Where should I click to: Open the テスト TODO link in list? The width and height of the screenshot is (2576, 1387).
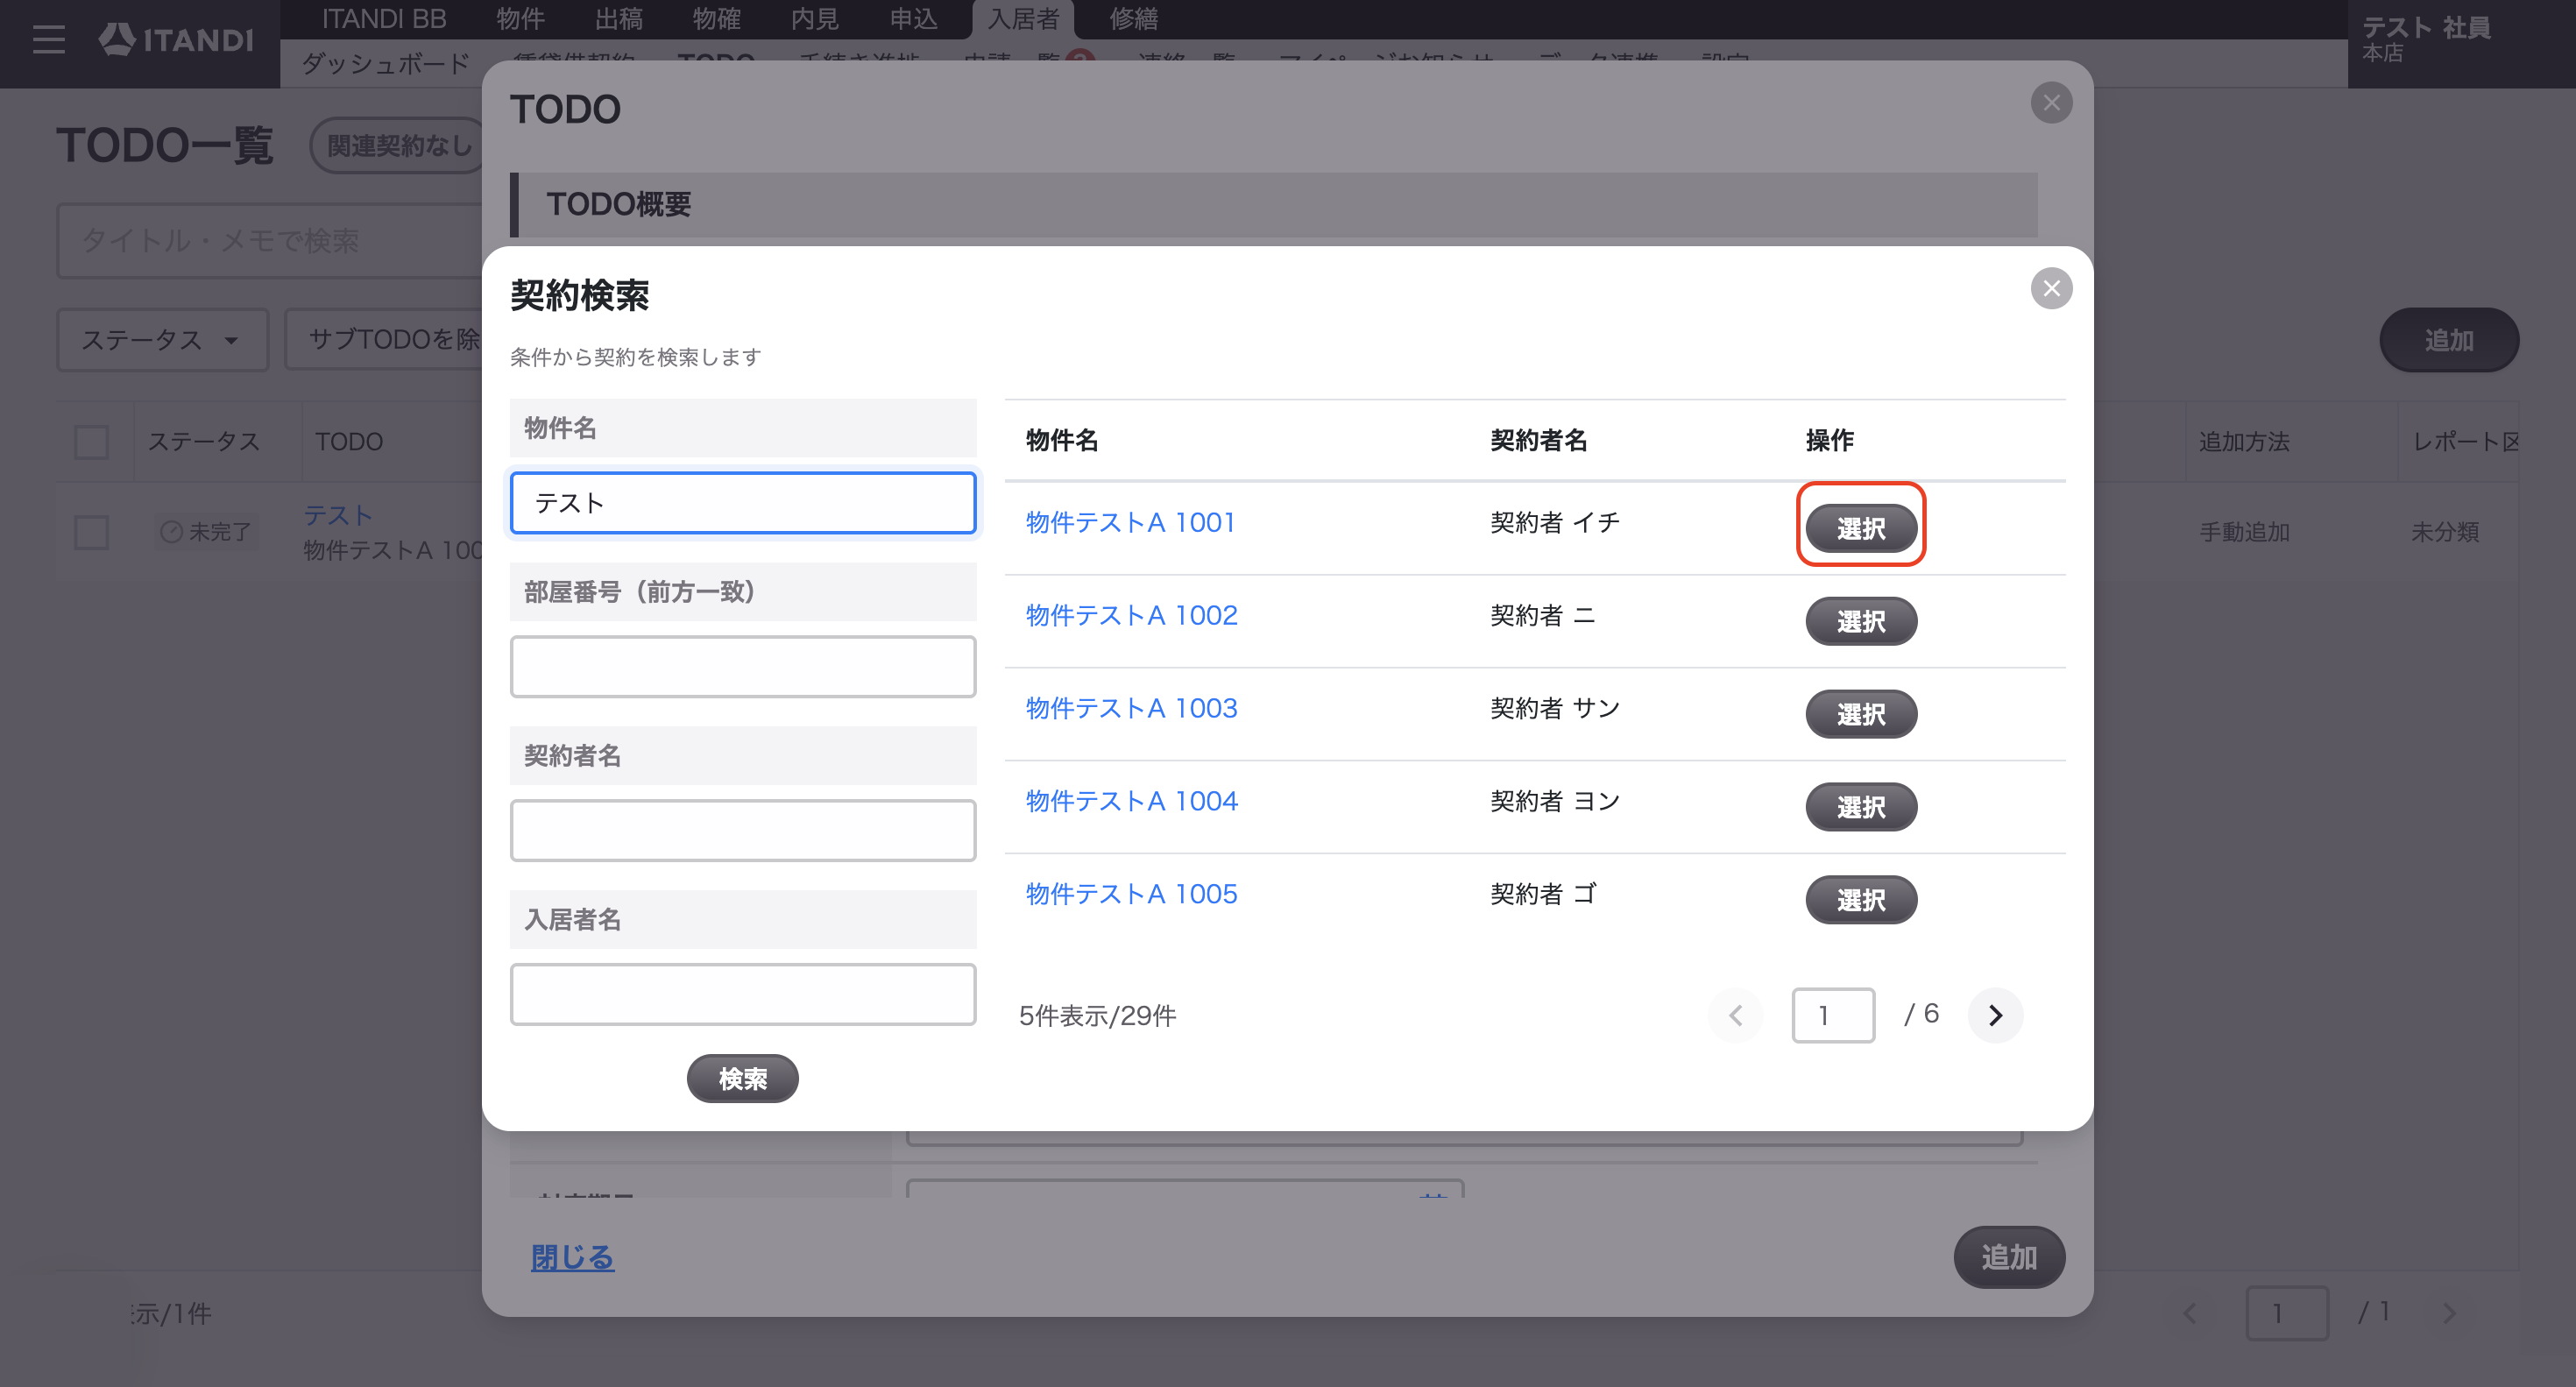[338, 515]
